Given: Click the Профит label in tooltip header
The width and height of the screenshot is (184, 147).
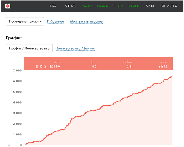Looking at the screenshot, I should point(163,62).
